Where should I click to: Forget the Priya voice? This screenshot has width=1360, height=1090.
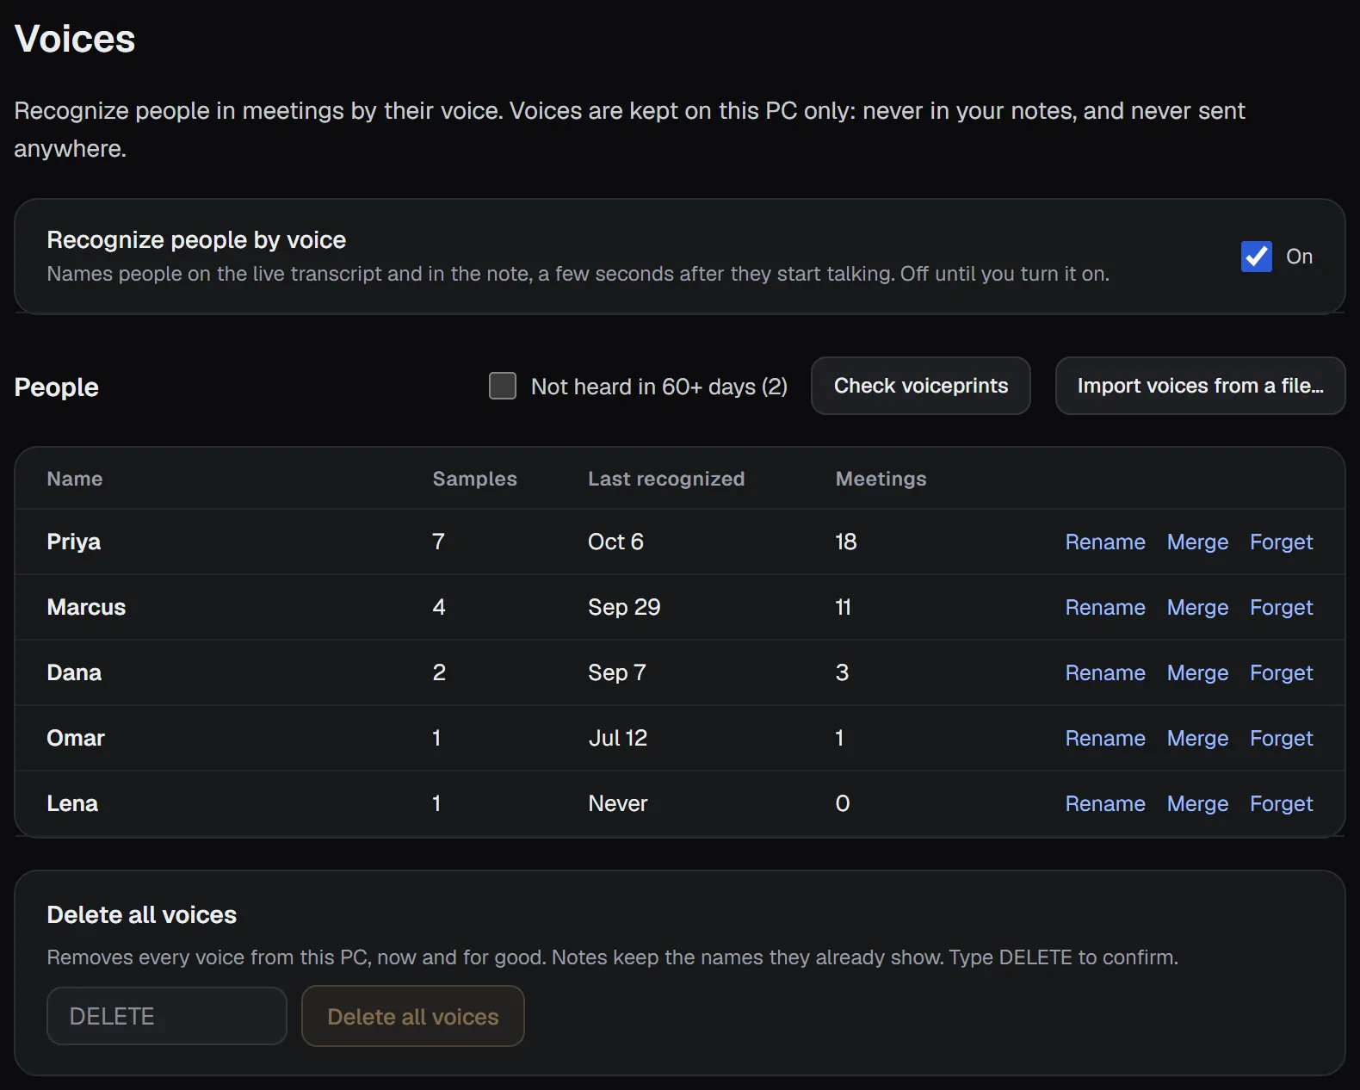coord(1282,542)
